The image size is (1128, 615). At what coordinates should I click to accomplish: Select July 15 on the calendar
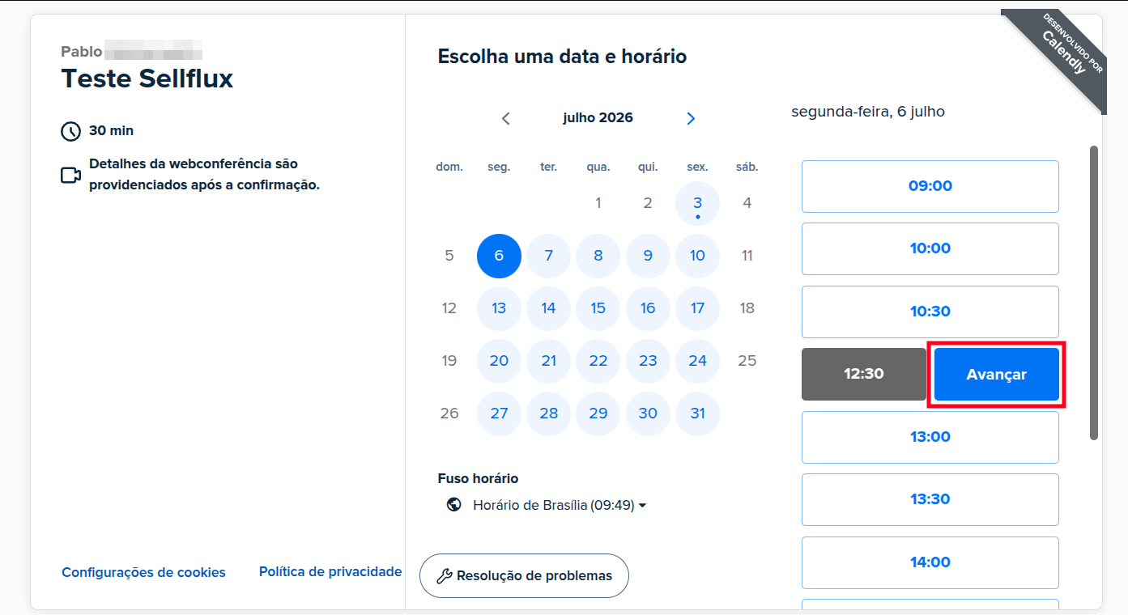tap(598, 308)
